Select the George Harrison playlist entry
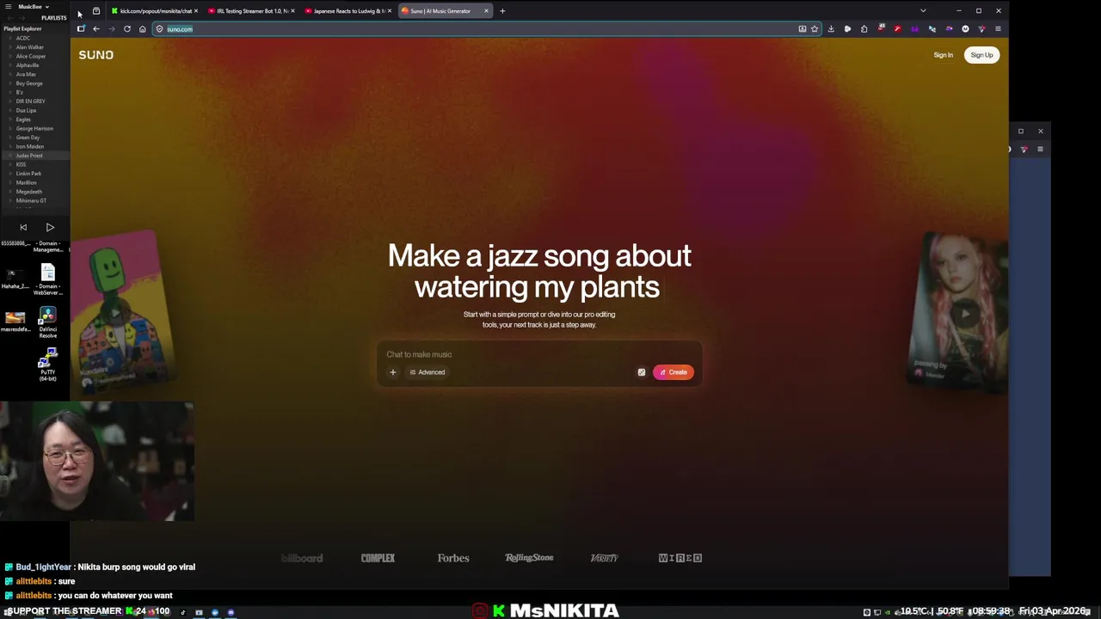The width and height of the screenshot is (1101, 619). pyautogui.click(x=34, y=128)
